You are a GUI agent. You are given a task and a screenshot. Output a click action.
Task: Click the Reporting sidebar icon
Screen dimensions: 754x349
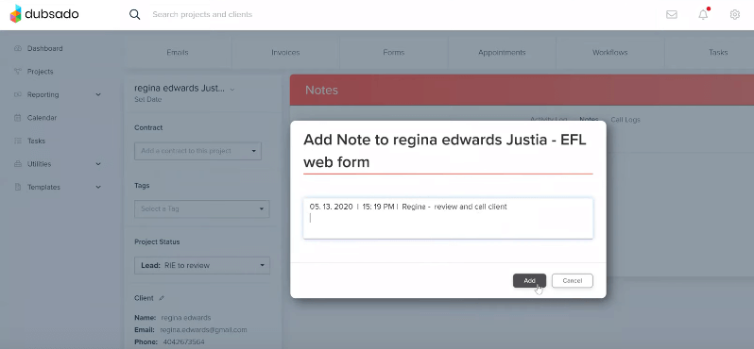18,94
